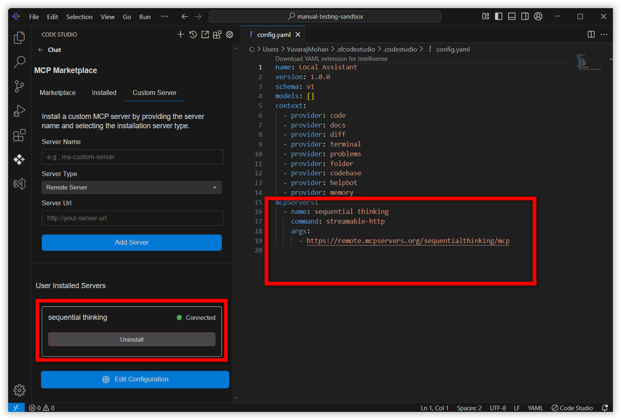This screenshot has width=621, height=420.
Task: Open editor More Actions ellipsis
Action: [x=604, y=34]
